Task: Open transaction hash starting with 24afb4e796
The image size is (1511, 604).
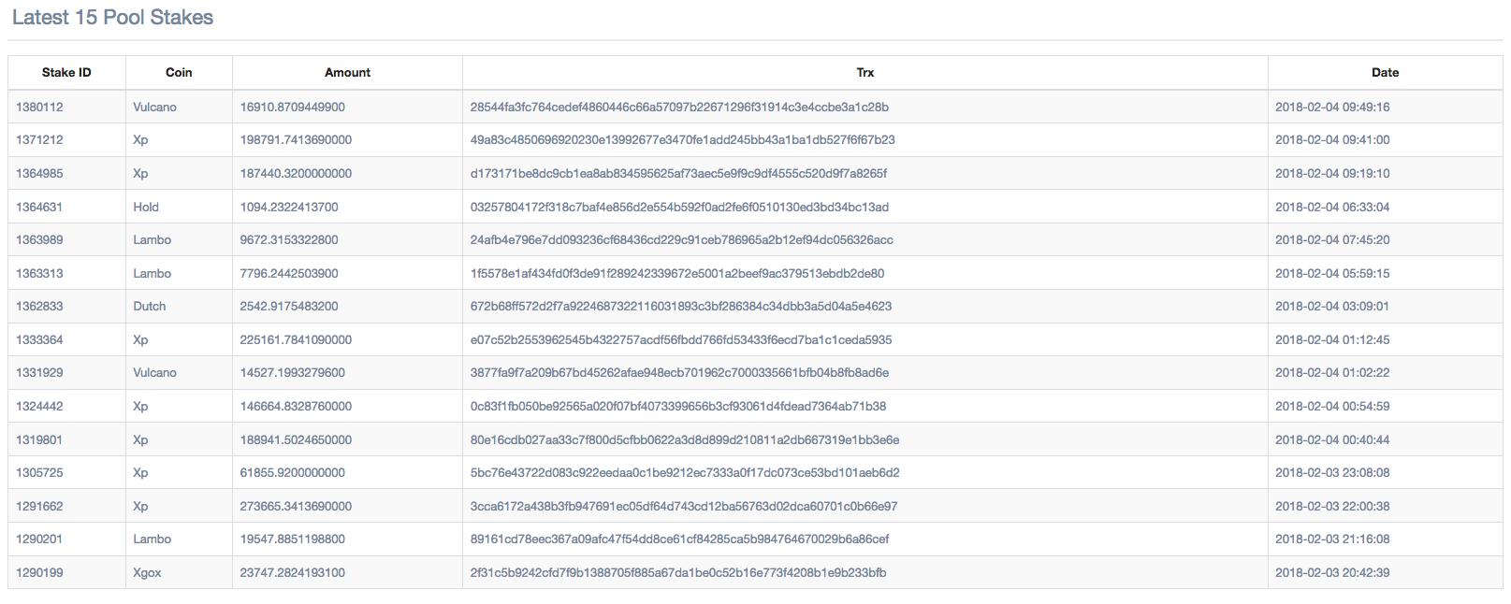Action: (681, 240)
